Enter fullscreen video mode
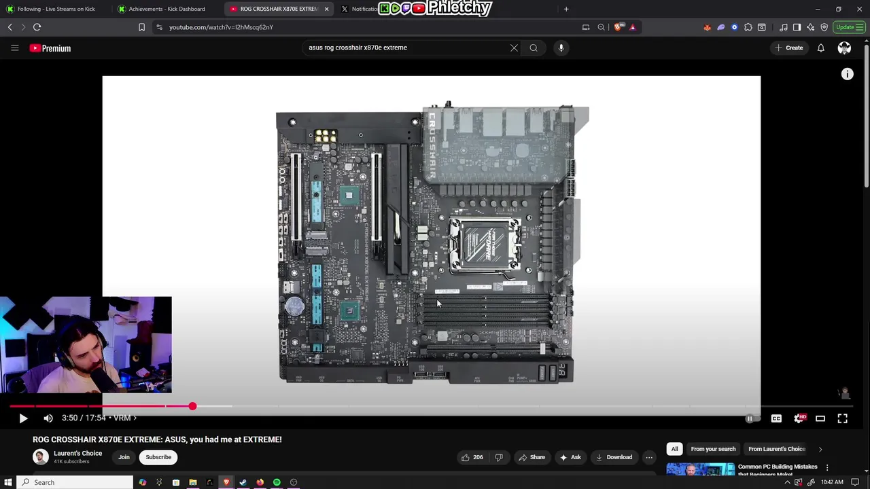Viewport: 870px width, 489px height. pos(843,418)
